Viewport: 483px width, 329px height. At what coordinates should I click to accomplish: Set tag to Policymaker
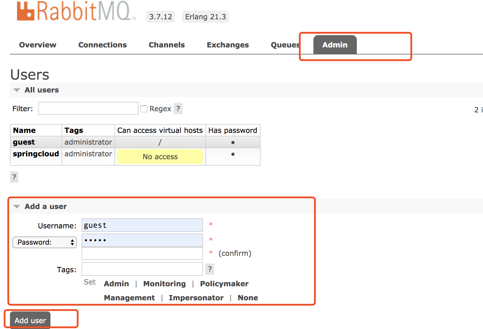tap(224, 284)
